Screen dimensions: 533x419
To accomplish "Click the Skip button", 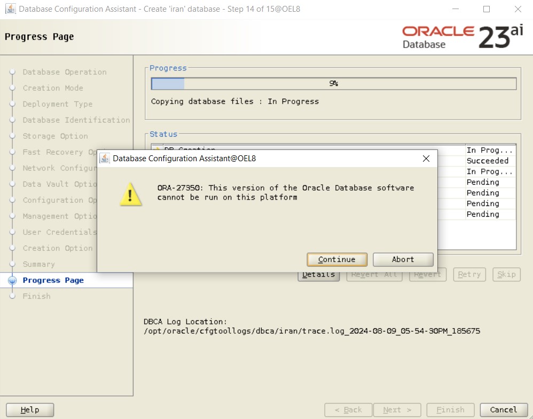I will [506, 274].
